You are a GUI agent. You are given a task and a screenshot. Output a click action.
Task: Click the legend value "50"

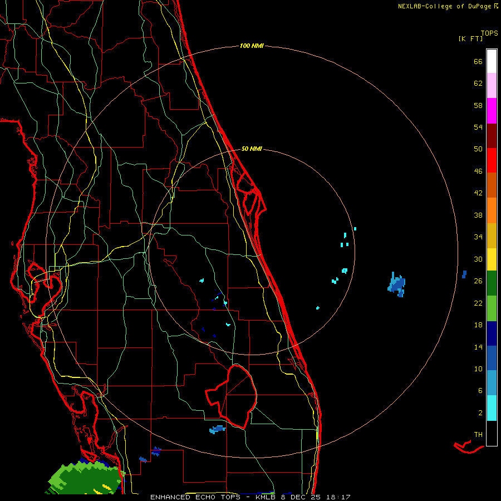pyautogui.click(x=478, y=149)
